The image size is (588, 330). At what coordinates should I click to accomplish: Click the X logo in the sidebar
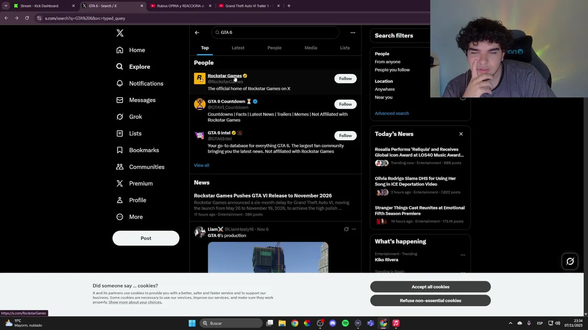[120, 33]
